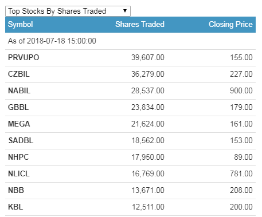
Task: Select the SADBL stock symbol
Action: coord(21,140)
